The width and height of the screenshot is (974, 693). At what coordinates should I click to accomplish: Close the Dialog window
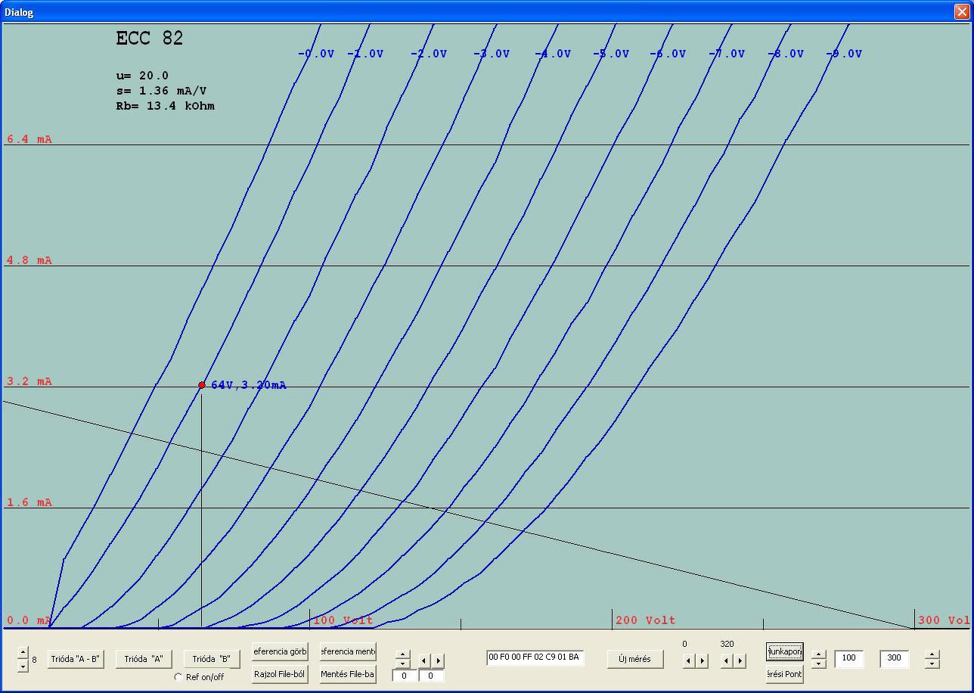pos(962,11)
